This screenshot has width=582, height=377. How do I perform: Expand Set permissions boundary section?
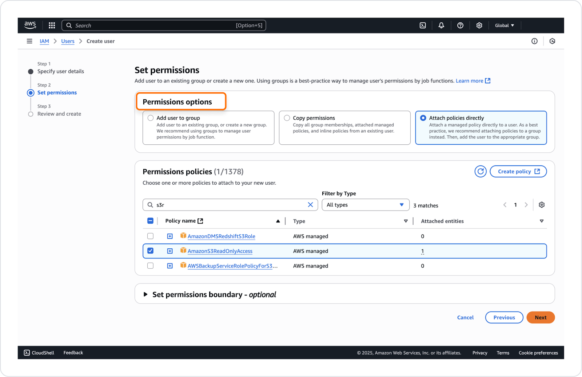tap(145, 294)
